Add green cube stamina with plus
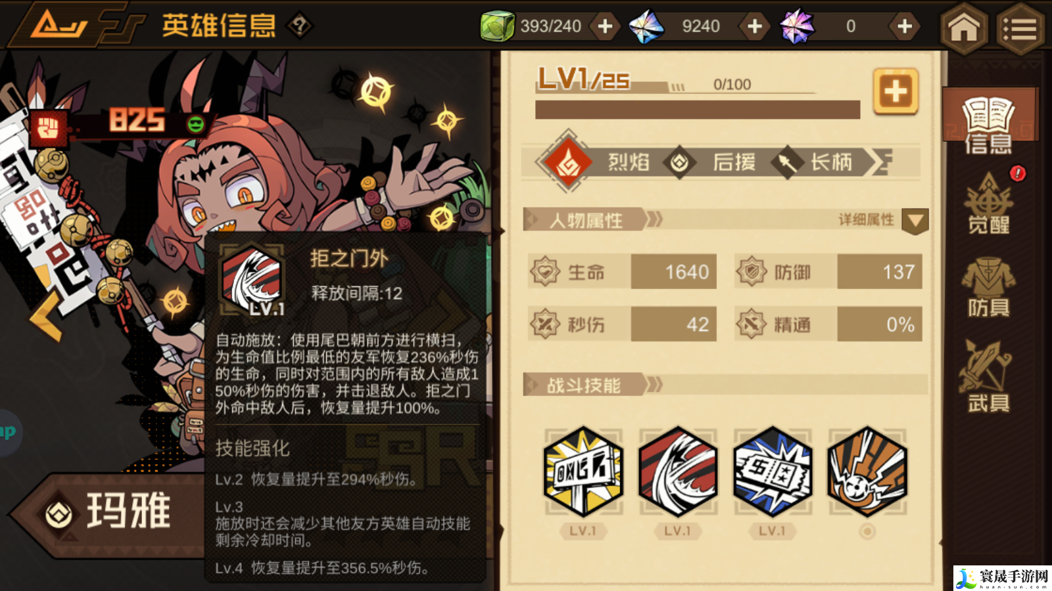The image size is (1052, 591). coord(605,26)
